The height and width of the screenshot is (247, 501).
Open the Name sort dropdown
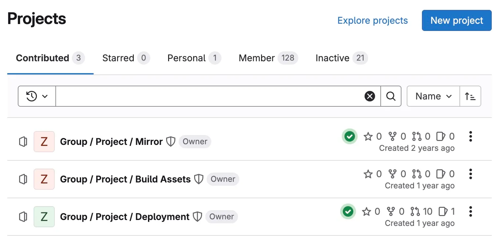click(x=433, y=96)
